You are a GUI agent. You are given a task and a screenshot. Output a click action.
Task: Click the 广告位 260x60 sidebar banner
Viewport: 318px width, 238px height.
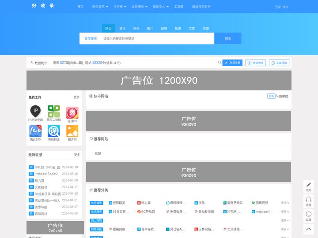[x=55, y=228]
